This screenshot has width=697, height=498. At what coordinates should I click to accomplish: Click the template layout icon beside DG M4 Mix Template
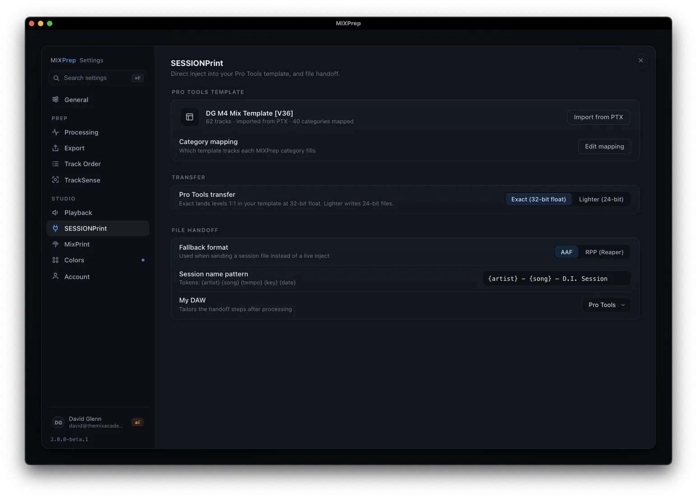190,117
